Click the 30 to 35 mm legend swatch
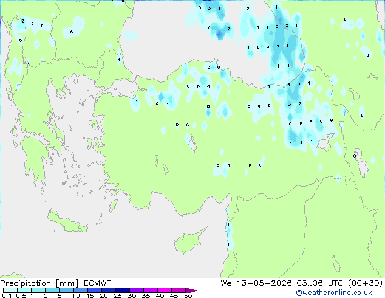Viewport: 385px width, 298px height. (x=136, y=290)
